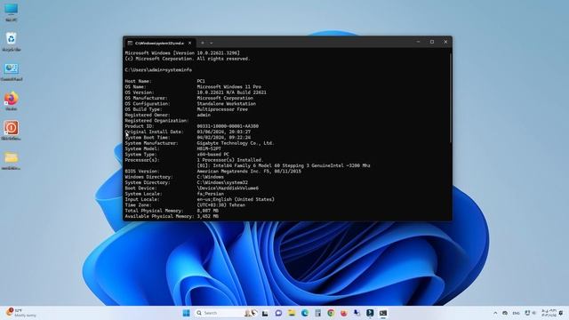Open the yellow folder on the desktop
Screen dimensions: 569x320
pos(12,160)
